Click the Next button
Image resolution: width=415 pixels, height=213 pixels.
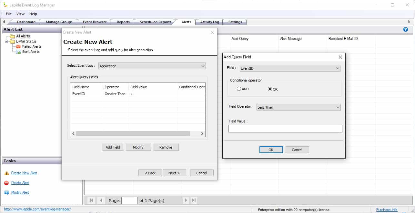coord(175,173)
